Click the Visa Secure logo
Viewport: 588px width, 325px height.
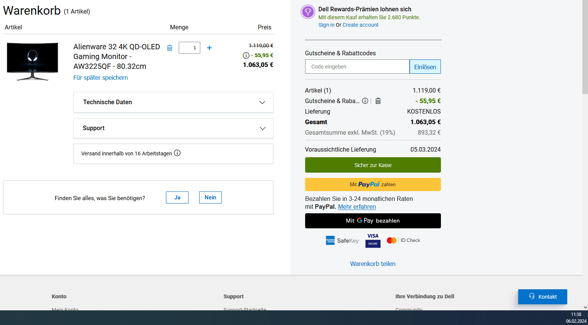[373, 240]
